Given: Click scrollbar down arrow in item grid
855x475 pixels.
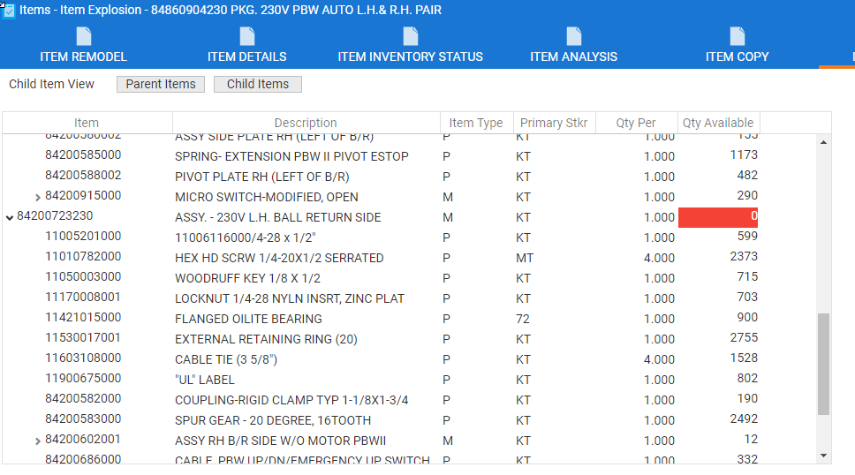Looking at the screenshot, I should pyautogui.click(x=823, y=456).
